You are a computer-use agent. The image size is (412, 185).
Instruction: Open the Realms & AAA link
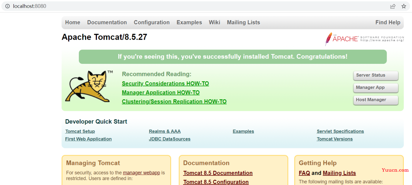tap(165, 131)
